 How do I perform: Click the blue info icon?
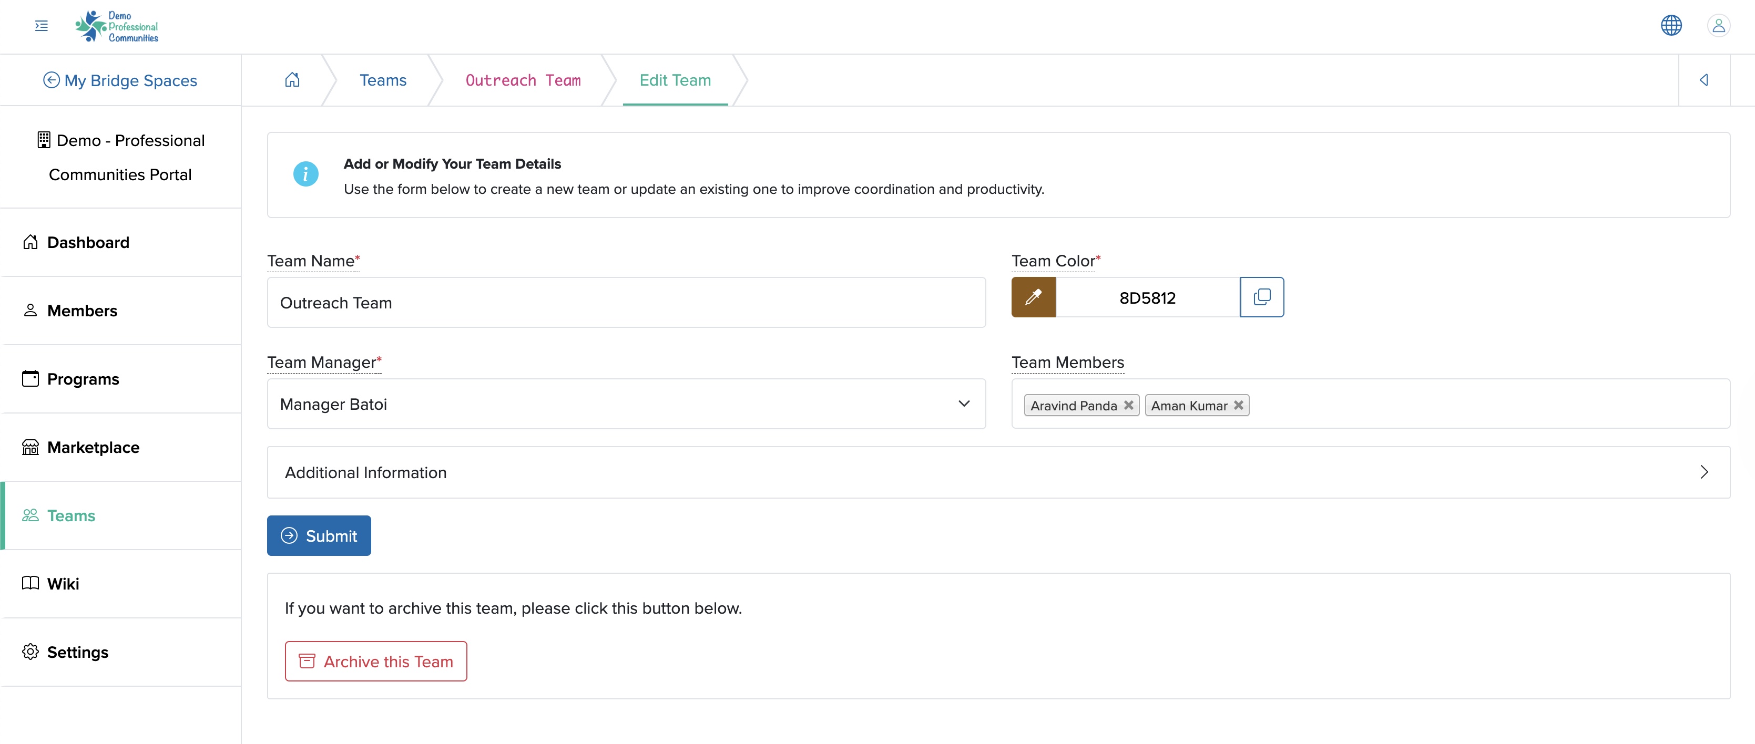pos(306,174)
